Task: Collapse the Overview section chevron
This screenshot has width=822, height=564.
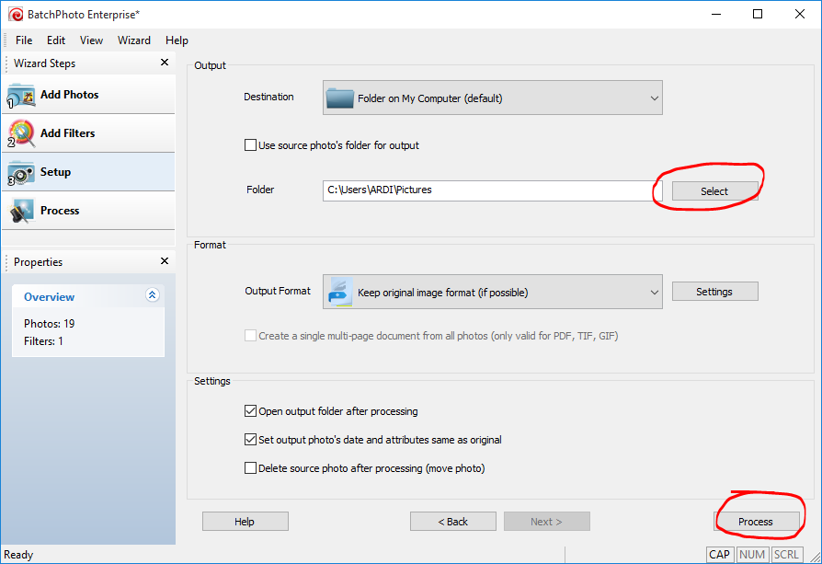Action: tap(152, 294)
